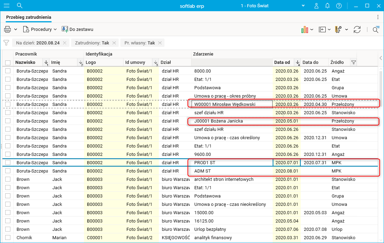Click the Do zestawu button

77,30
